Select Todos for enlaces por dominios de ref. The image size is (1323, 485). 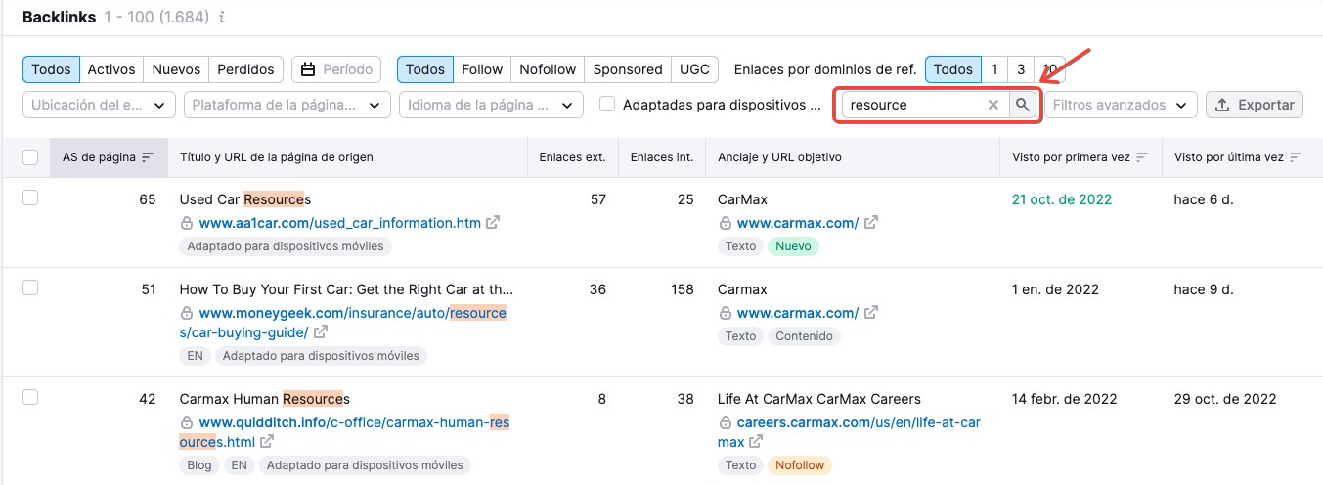point(953,69)
